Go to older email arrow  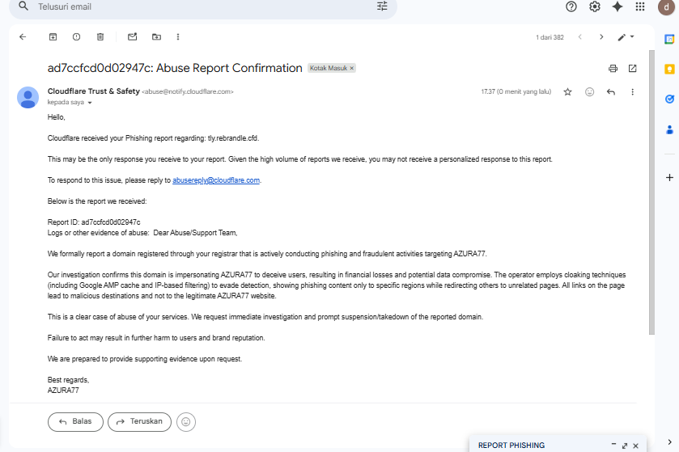601,36
